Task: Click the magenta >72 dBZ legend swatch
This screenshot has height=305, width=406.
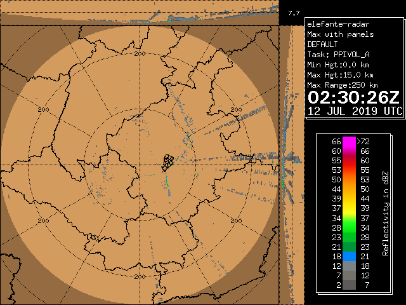Action: point(349,141)
